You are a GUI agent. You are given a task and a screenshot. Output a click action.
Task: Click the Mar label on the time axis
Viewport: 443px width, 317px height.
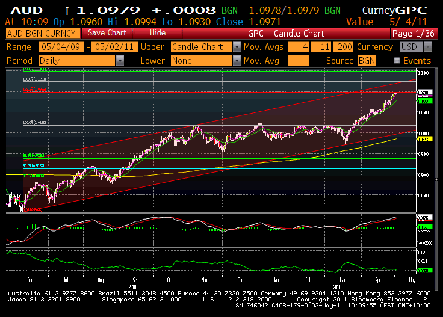click(x=342, y=280)
